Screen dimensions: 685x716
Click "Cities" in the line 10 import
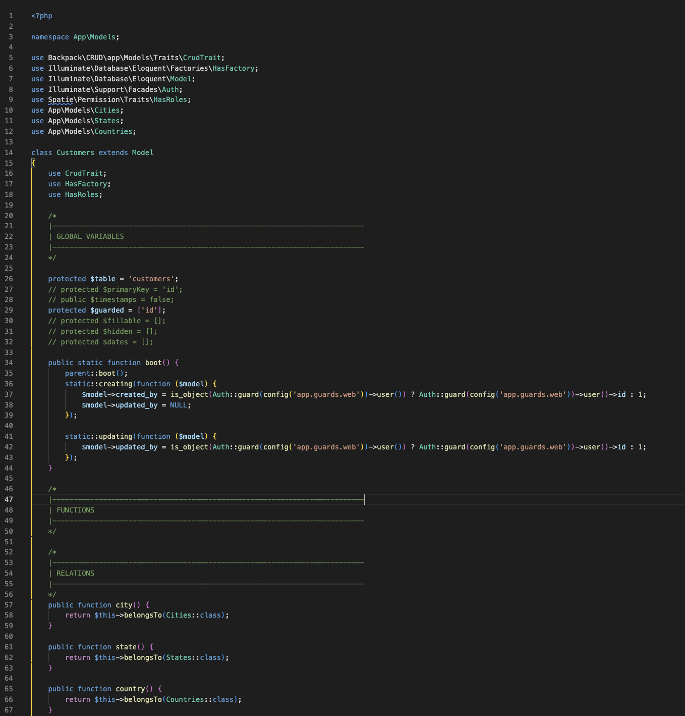[107, 110]
